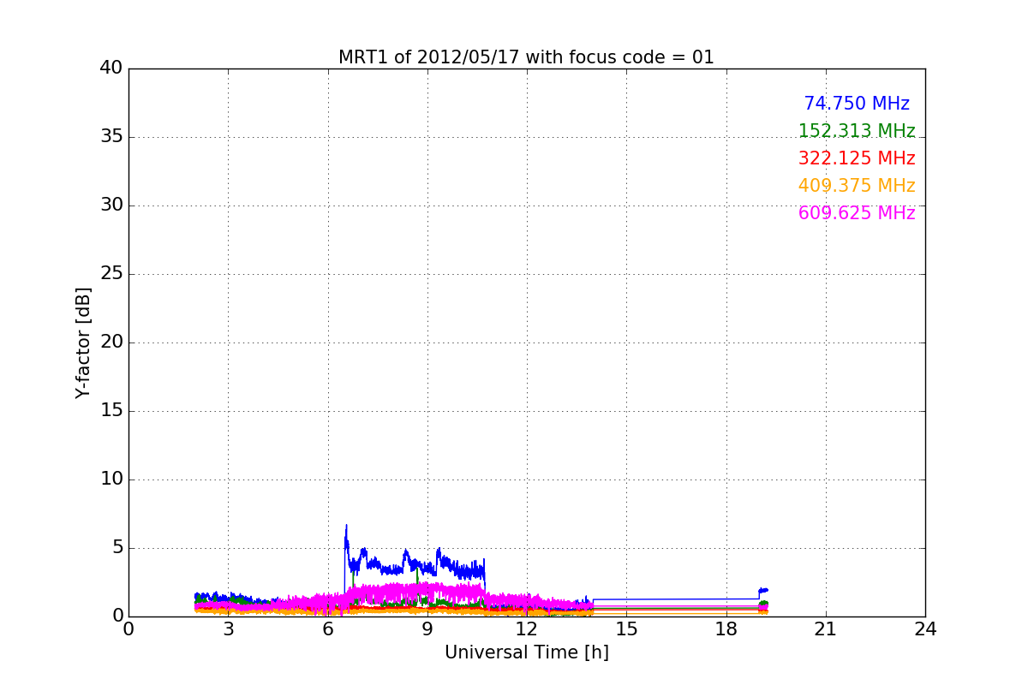Click the x-axis tick label 9
Viewport: 1028px width, 685px height.
click(x=427, y=628)
